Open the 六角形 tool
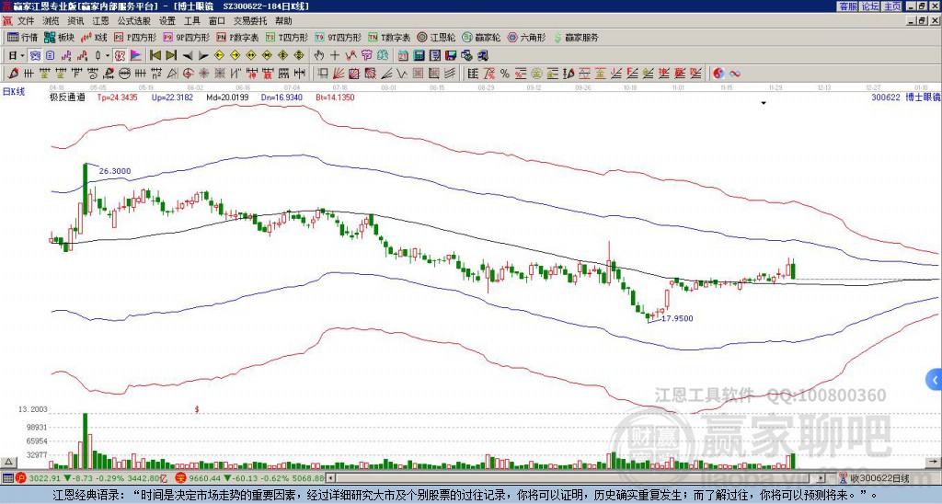Image resolution: width=942 pixels, height=504 pixels. (x=527, y=37)
